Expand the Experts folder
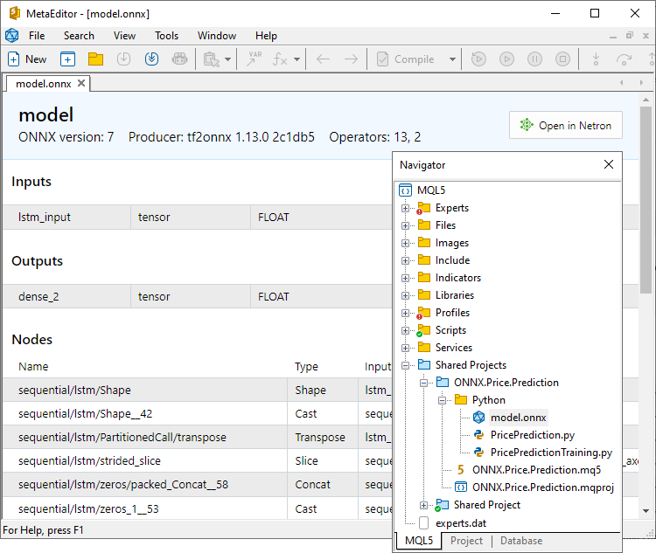 (x=405, y=208)
